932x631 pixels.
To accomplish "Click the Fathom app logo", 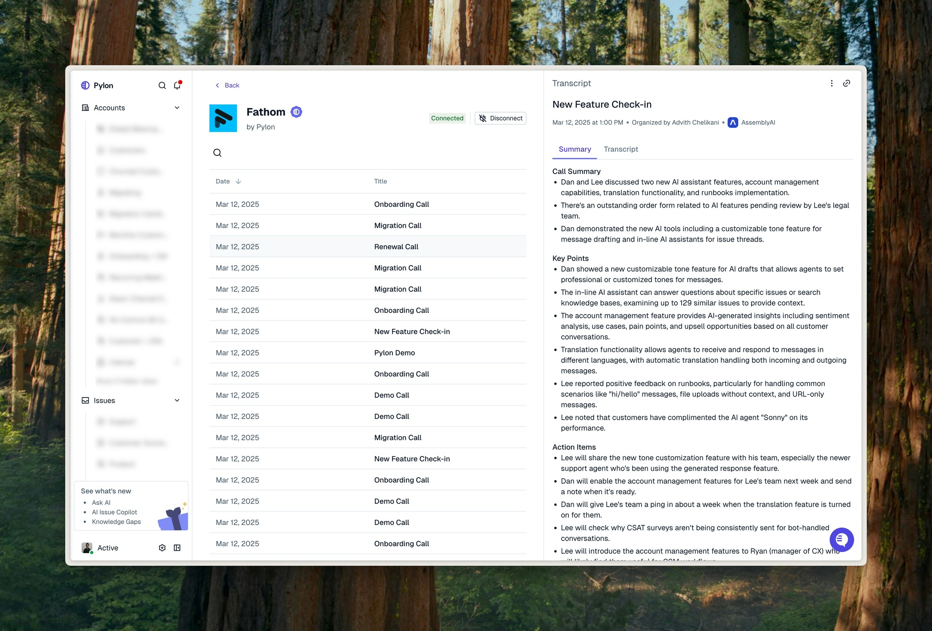I will (x=223, y=118).
